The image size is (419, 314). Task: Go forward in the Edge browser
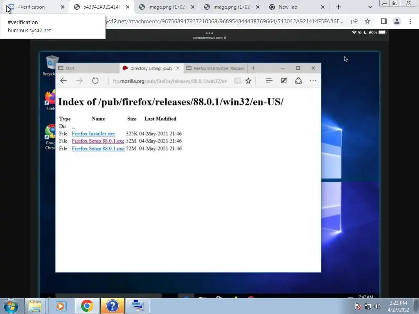point(79,81)
